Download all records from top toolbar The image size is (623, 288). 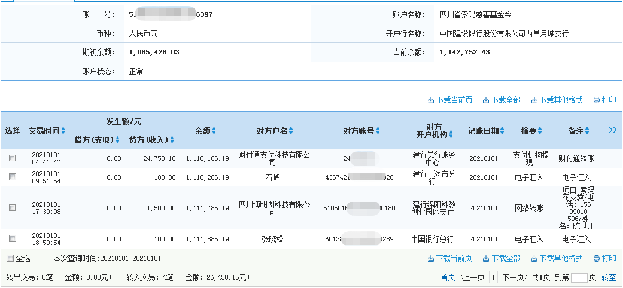[x=502, y=100]
